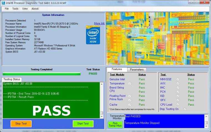Toggle the IMC test checkbox
211x132 pixels.
tap(178, 88)
